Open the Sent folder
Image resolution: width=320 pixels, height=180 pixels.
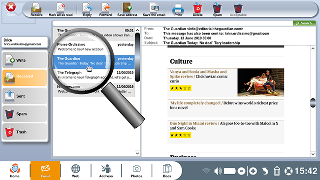point(25,96)
